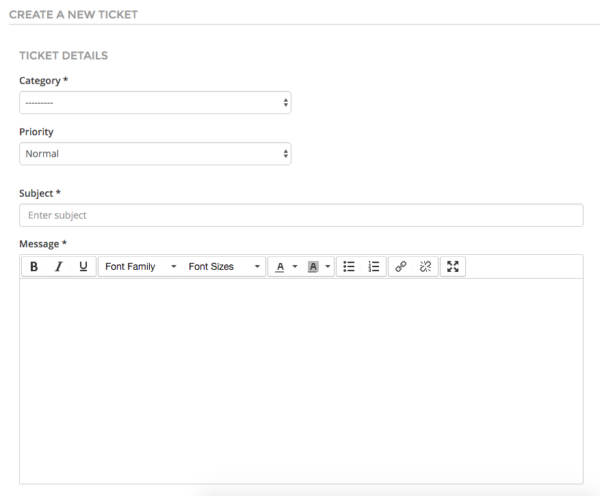Click the Enter subject field
The height and width of the screenshot is (496, 600).
(301, 215)
